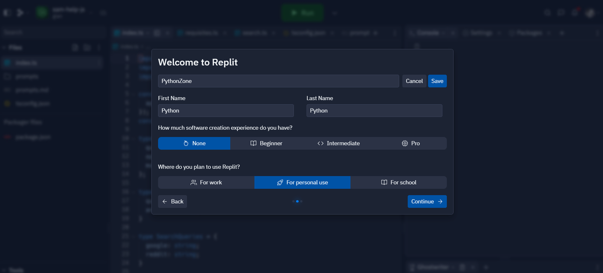Pick the For school option

tap(398, 182)
